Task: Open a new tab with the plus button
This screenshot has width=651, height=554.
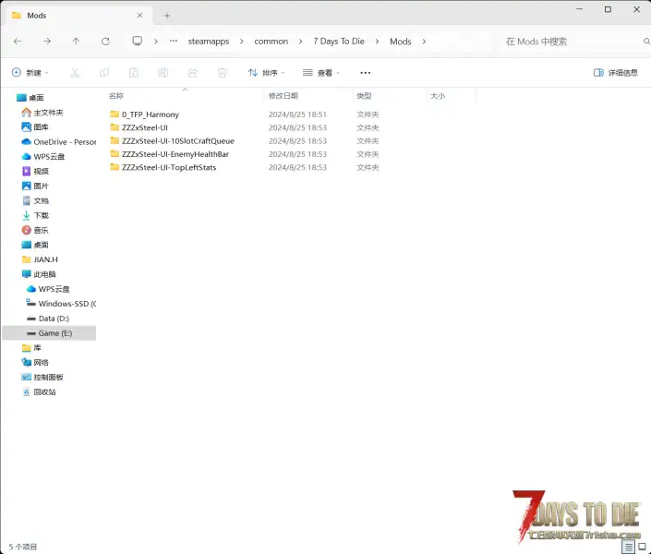Action: (167, 16)
